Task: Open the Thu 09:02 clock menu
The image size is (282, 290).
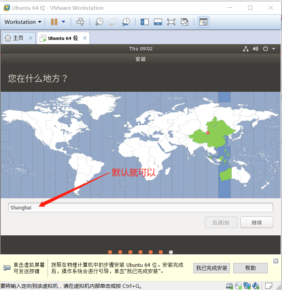Action: coord(141,49)
